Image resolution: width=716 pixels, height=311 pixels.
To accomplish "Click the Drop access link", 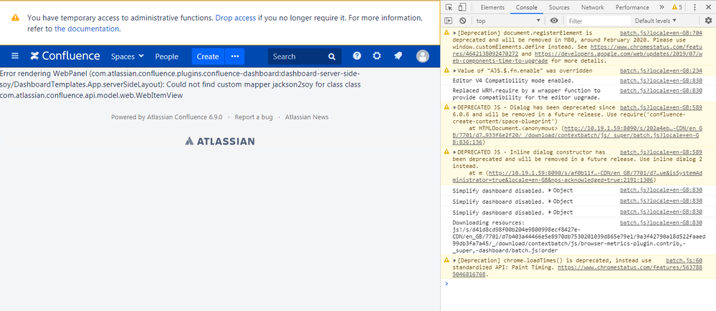I will [236, 18].
